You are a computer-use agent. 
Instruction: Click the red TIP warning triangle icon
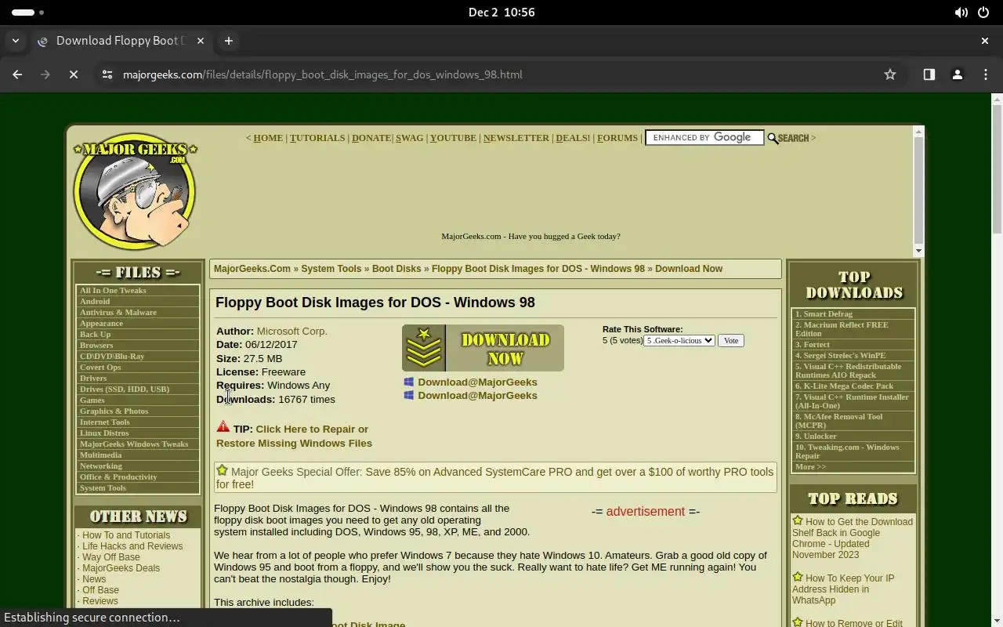[223, 427]
